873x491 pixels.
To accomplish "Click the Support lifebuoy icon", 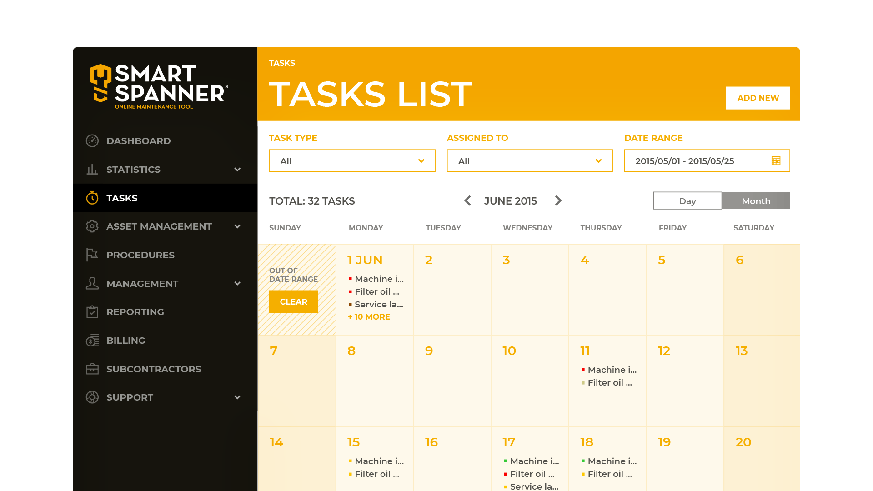I will point(92,397).
